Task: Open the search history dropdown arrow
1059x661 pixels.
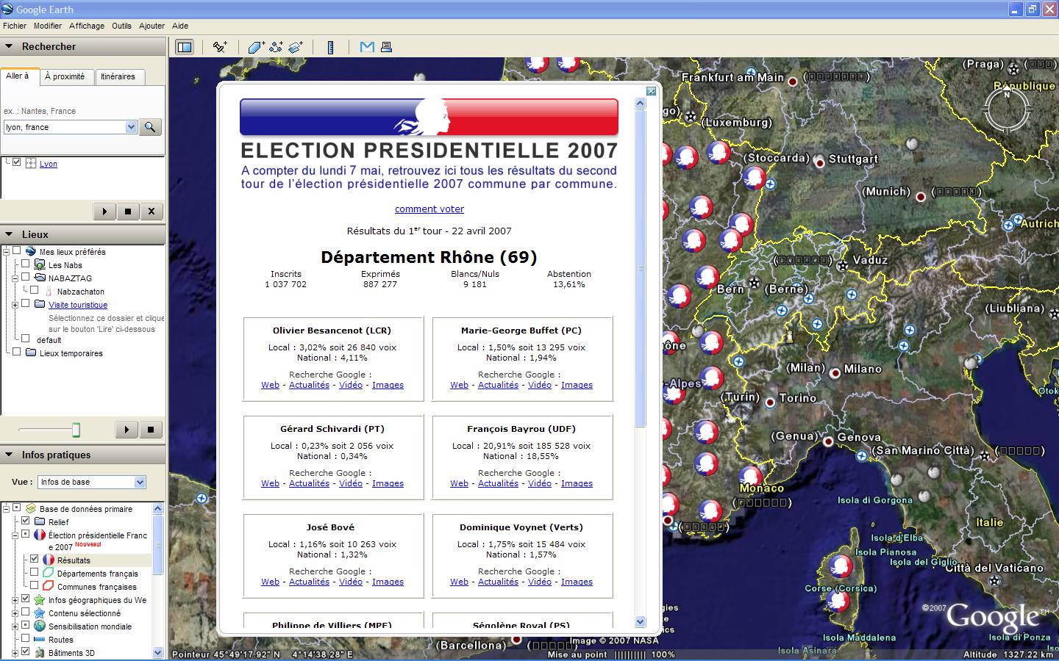Action: [131, 127]
